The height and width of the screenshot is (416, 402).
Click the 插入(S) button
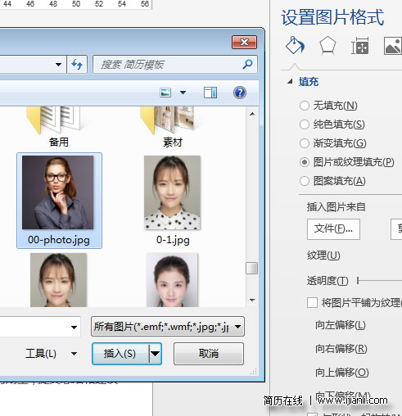pyautogui.click(x=120, y=354)
